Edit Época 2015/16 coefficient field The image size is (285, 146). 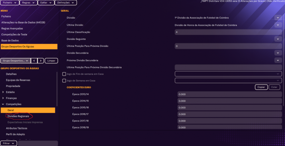pos(230,108)
